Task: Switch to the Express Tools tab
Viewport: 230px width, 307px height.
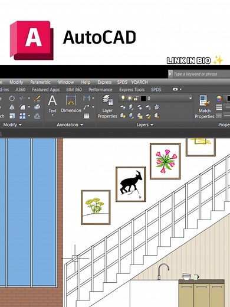Action: tap(132, 90)
